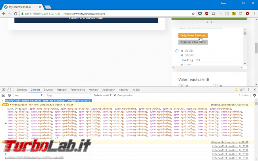
Task: Click the Only Show Balances button
Action: (x=193, y=36)
